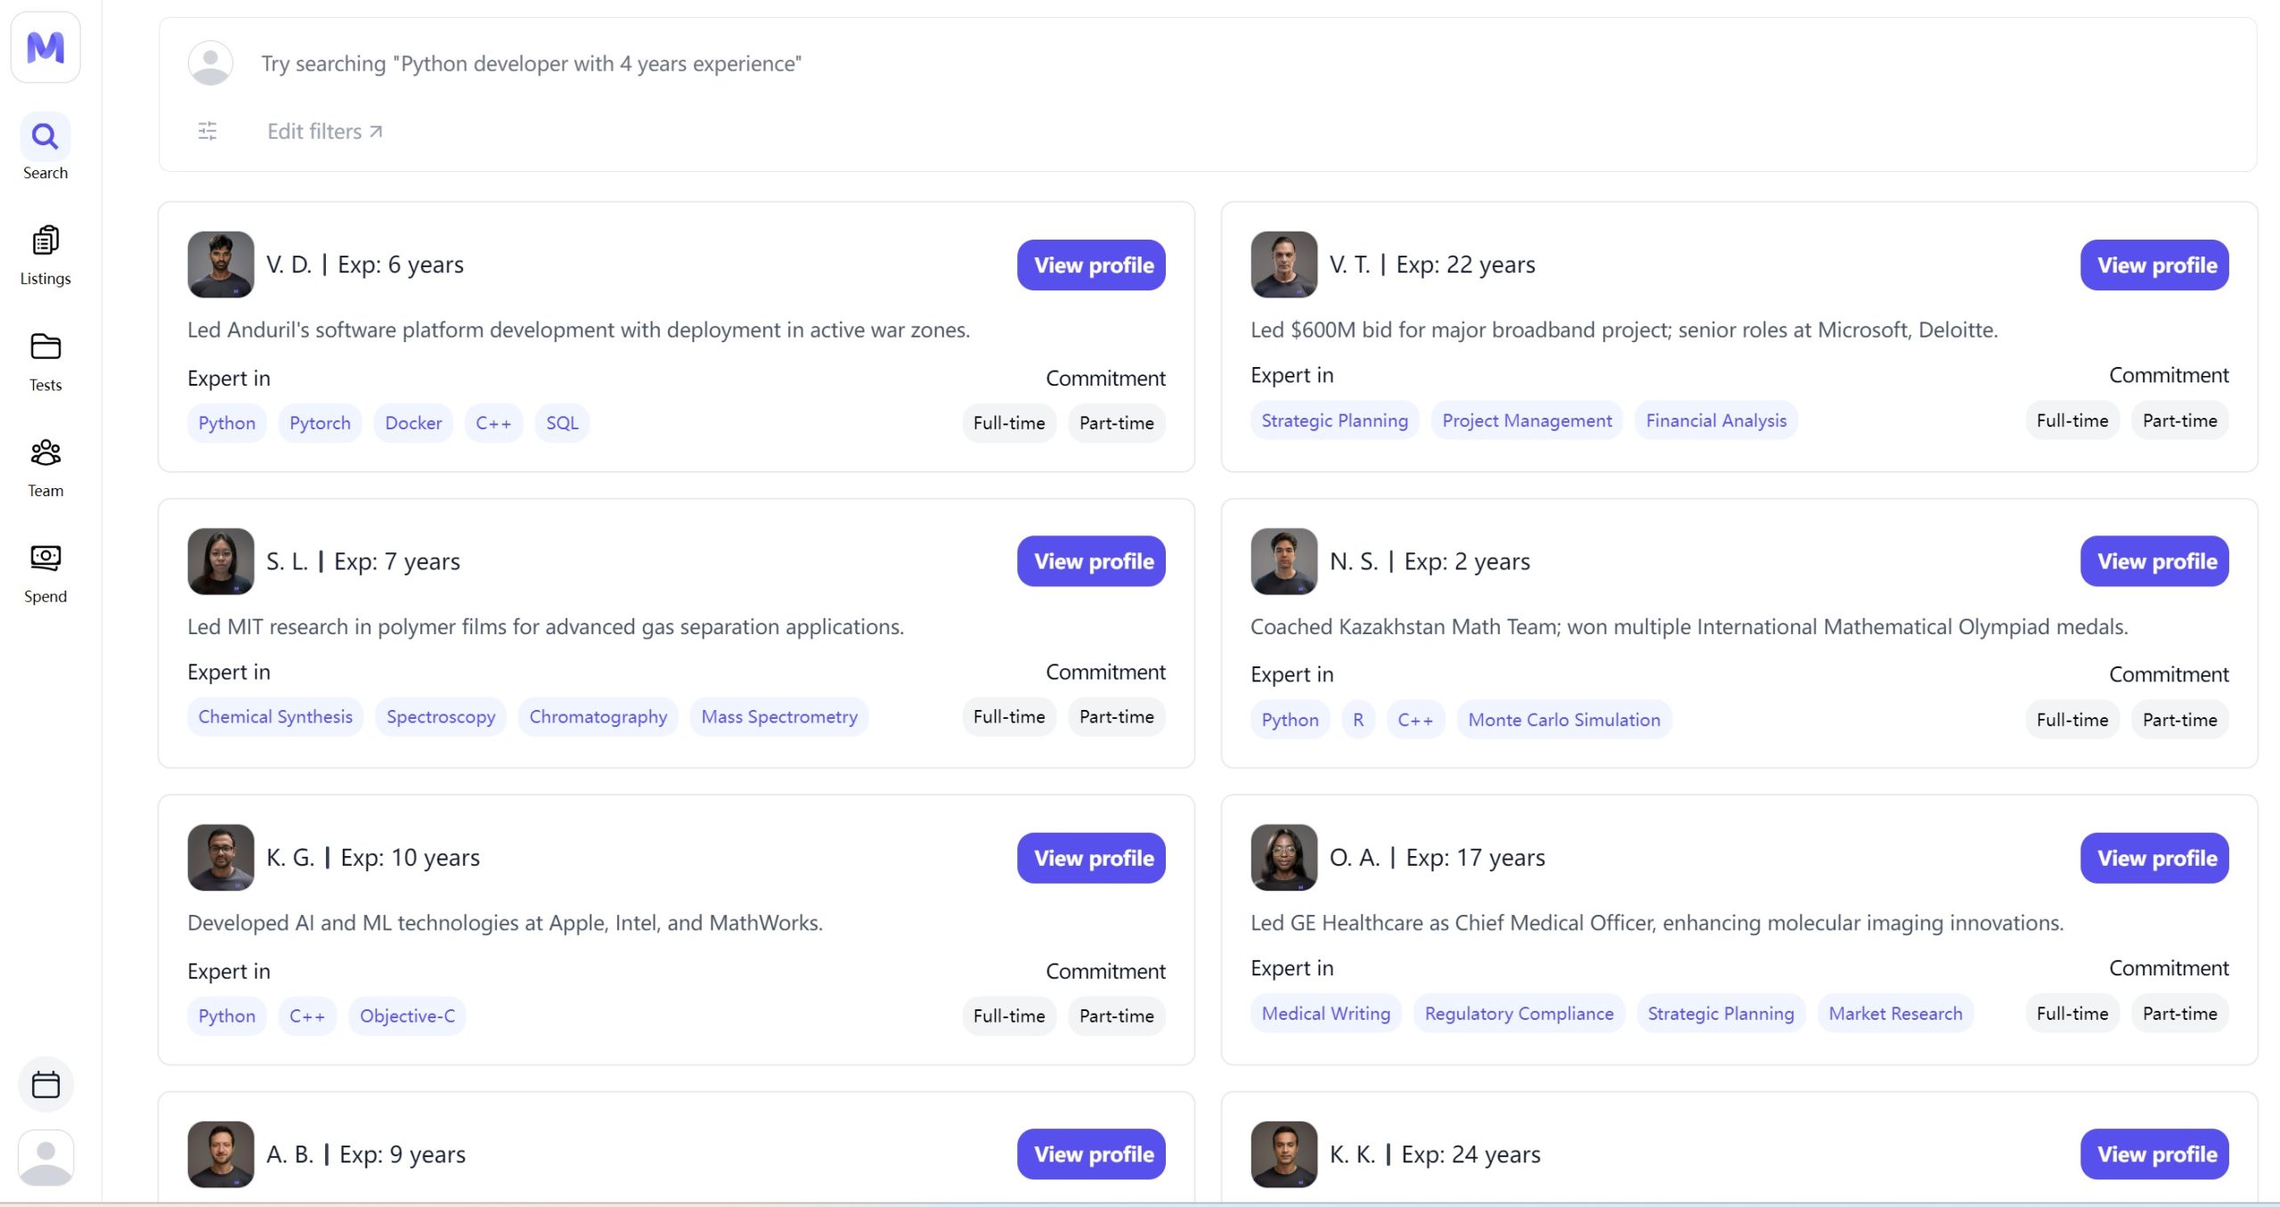Open the Listings sidebar icon

click(45, 241)
